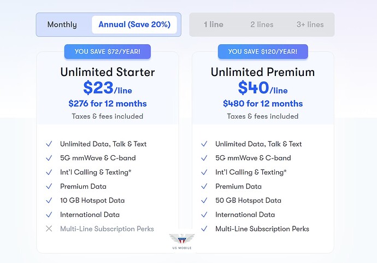The image size is (377, 263).
Task: Select the Unlimited Starter plan title
Action: pyautogui.click(x=108, y=72)
